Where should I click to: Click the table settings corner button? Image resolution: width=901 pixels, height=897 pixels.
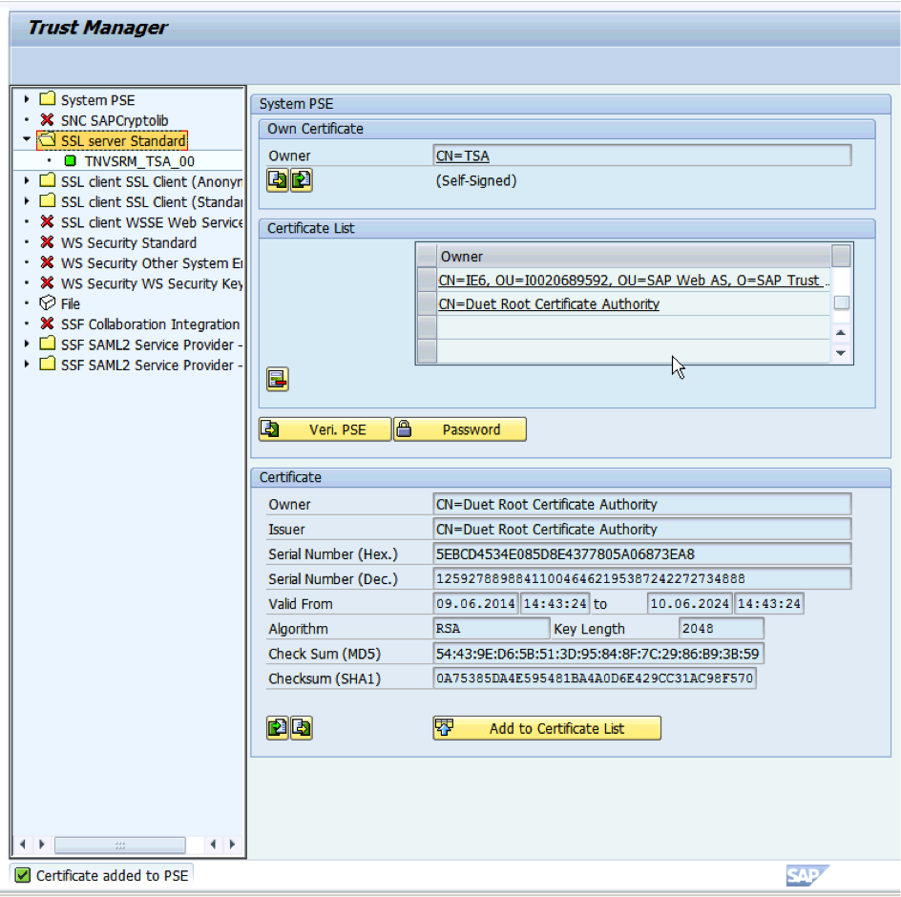pyautogui.click(x=841, y=256)
